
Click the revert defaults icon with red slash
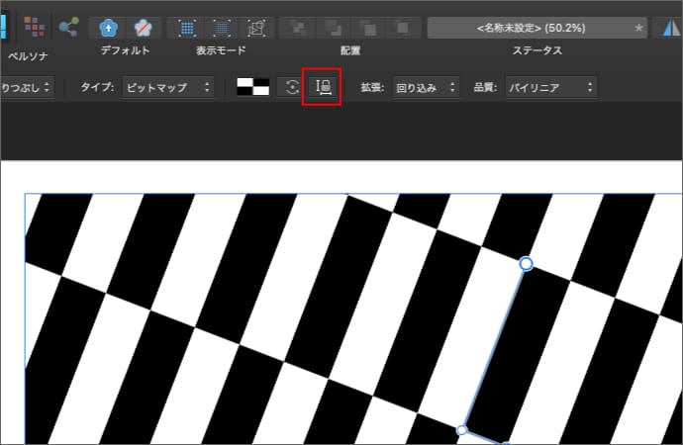pyautogui.click(x=144, y=27)
